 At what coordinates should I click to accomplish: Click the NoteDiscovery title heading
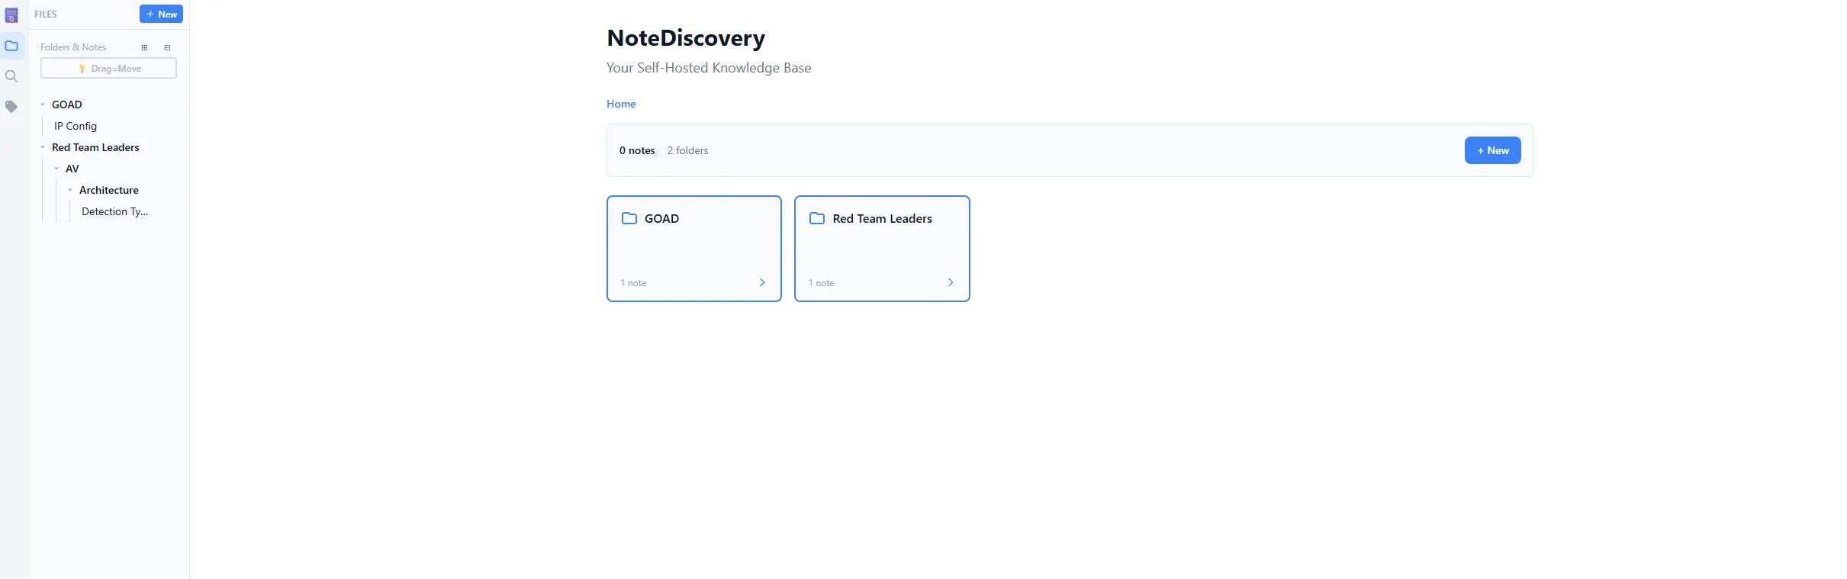tap(686, 37)
